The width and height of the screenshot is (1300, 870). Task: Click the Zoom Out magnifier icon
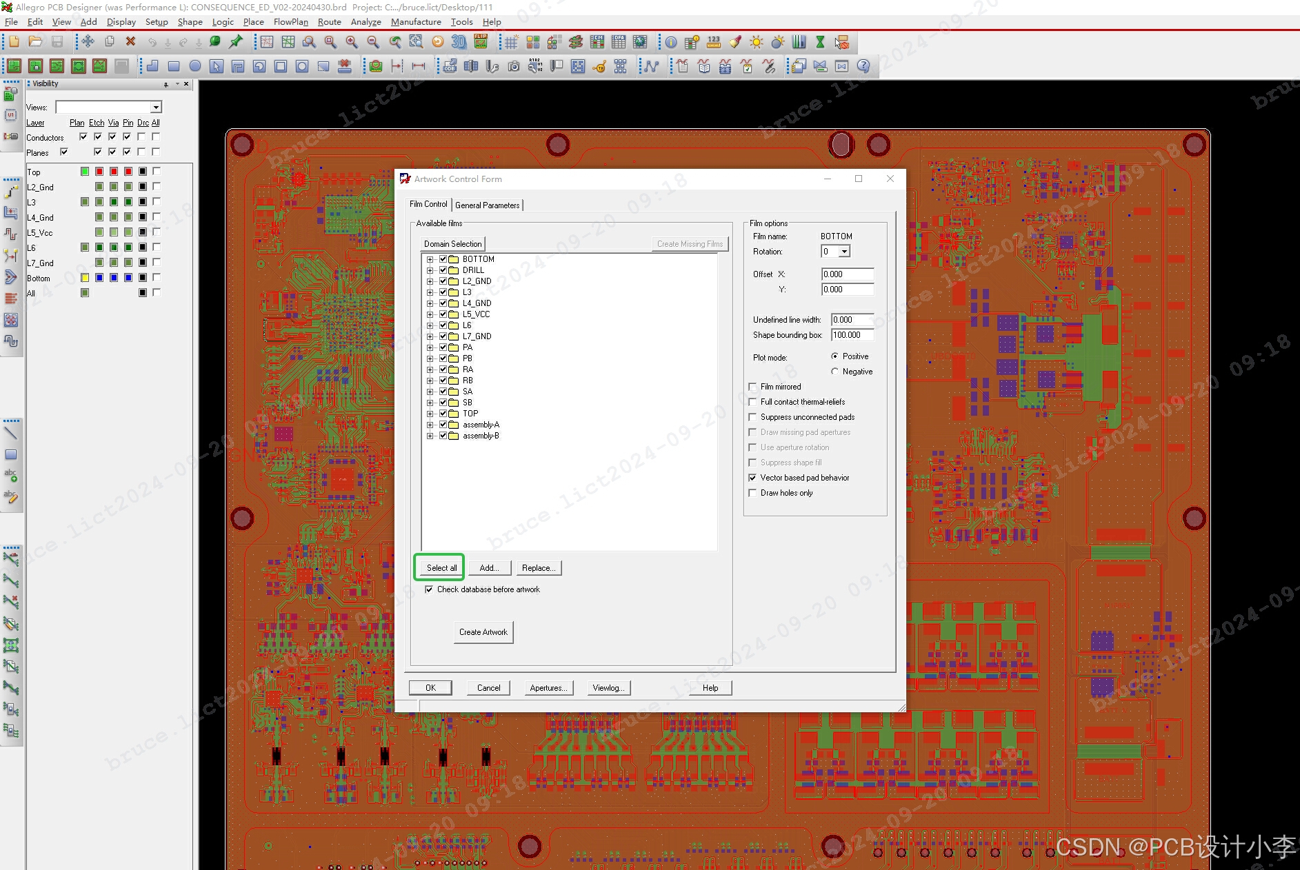coord(373,42)
